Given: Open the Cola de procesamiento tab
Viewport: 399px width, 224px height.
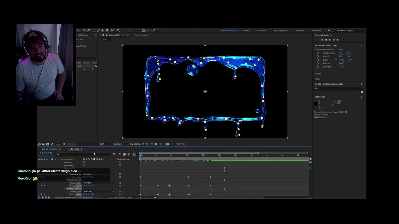Looking at the screenshot, I should (x=51, y=149).
